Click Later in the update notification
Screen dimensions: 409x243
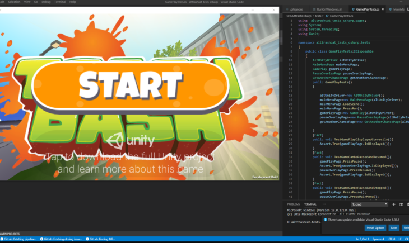point(394,228)
